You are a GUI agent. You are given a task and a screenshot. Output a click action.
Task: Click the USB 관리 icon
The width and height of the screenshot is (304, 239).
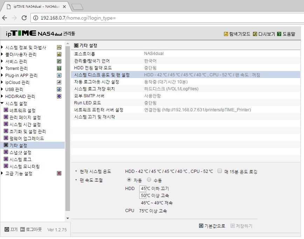click(x=59, y=89)
